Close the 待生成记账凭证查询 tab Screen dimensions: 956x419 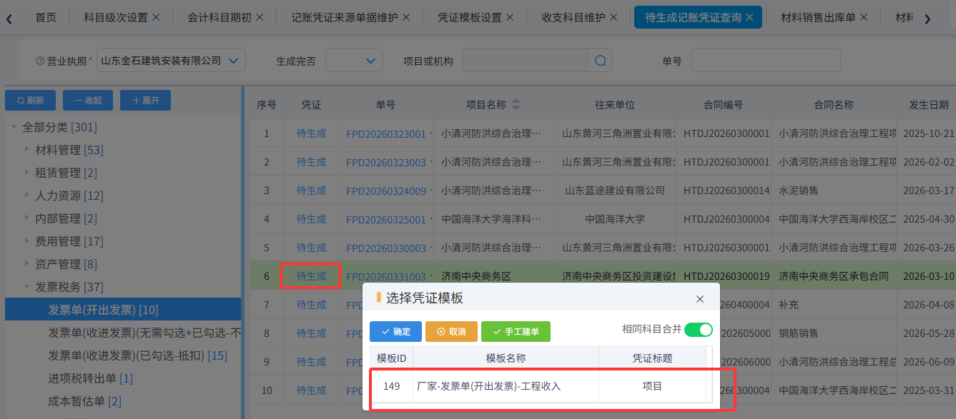coord(749,17)
